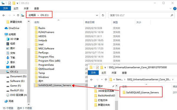Expand the ribbon with the chevron near Help
This screenshot has height=110, width=177.
point(171,9)
